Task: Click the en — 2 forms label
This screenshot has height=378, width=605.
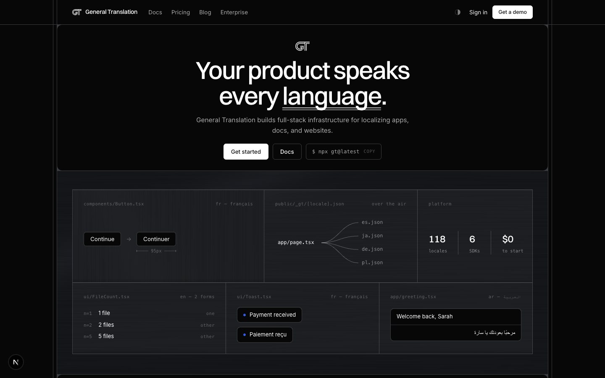Action: coord(197,297)
